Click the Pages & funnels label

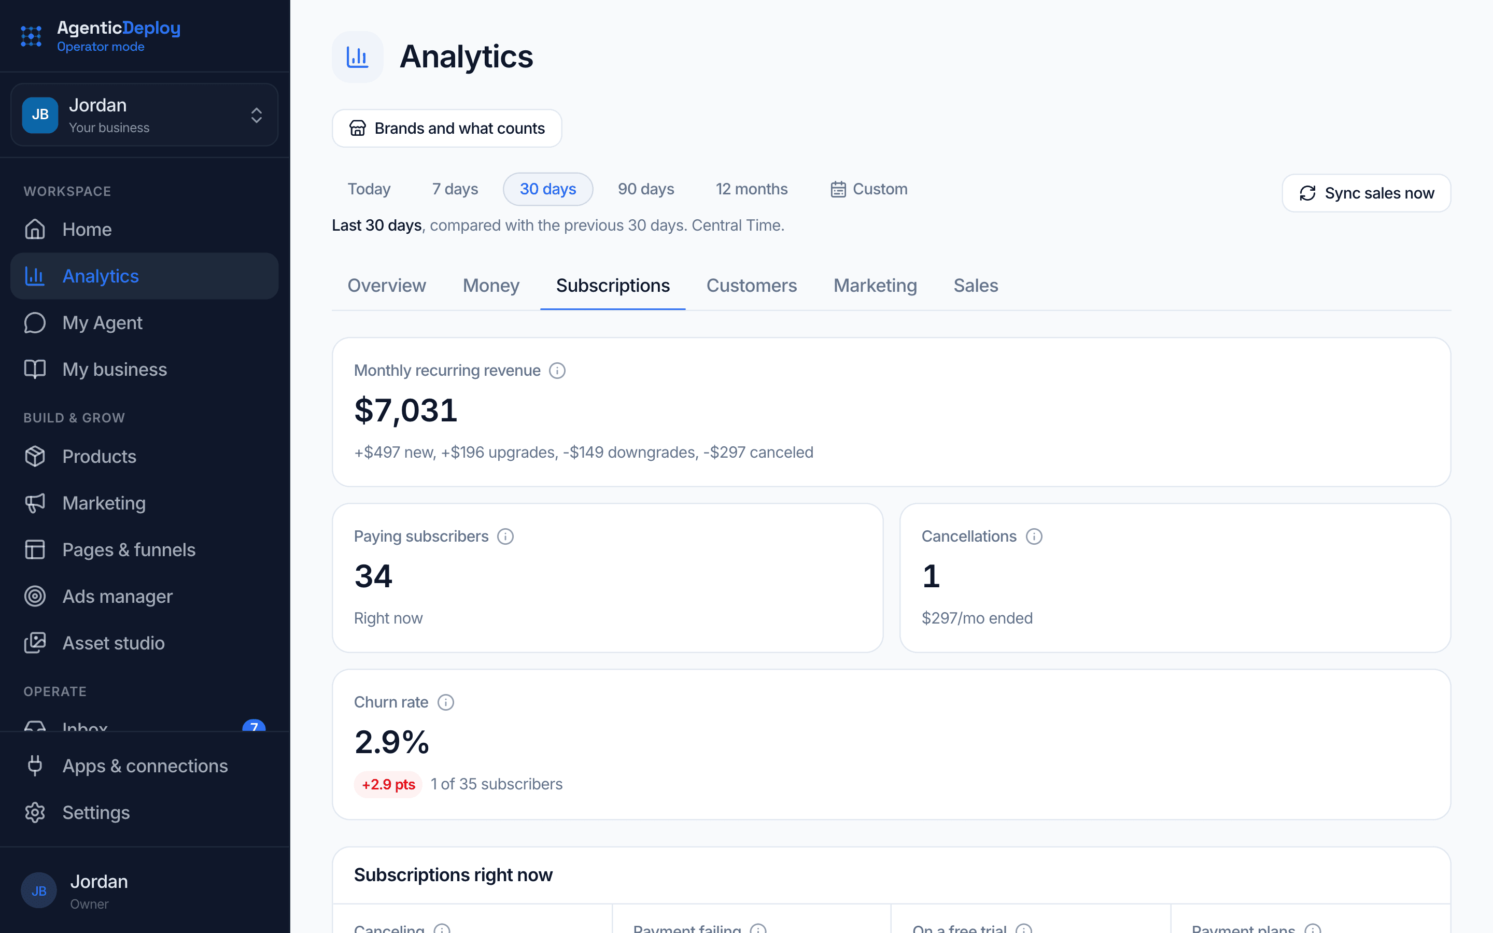pos(129,550)
